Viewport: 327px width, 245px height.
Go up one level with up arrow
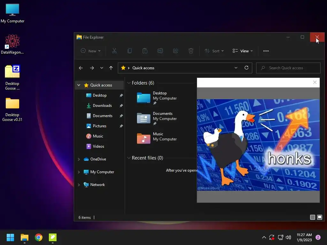pyautogui.click(x=111, y=68)
